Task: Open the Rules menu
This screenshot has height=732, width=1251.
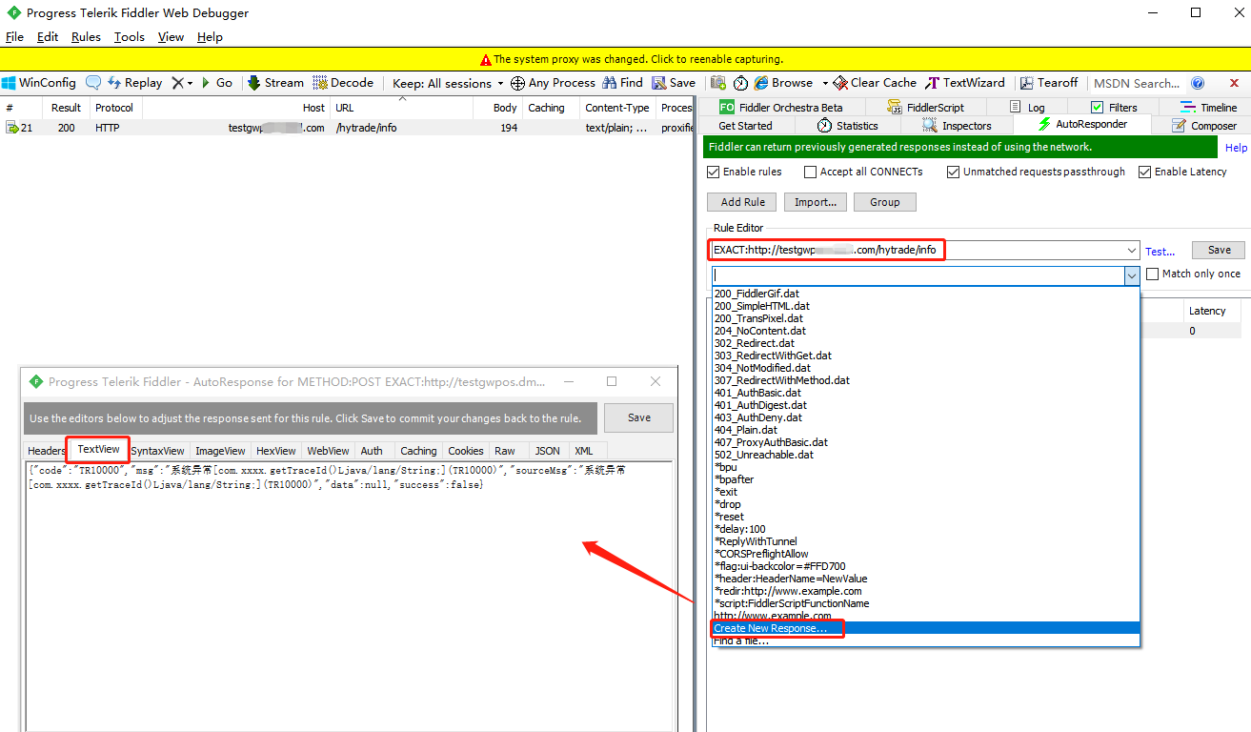Action: pos(86,37)
